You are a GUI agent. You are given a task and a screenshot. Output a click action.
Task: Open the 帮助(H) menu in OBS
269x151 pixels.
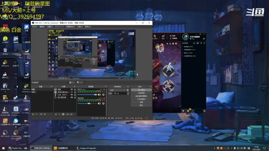click(88, 27)
